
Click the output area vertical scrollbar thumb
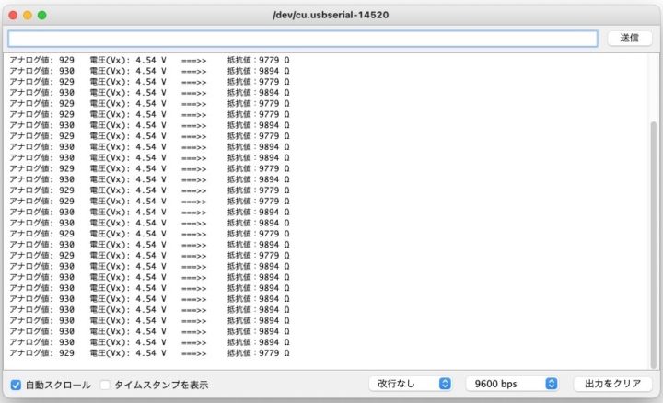654,239
